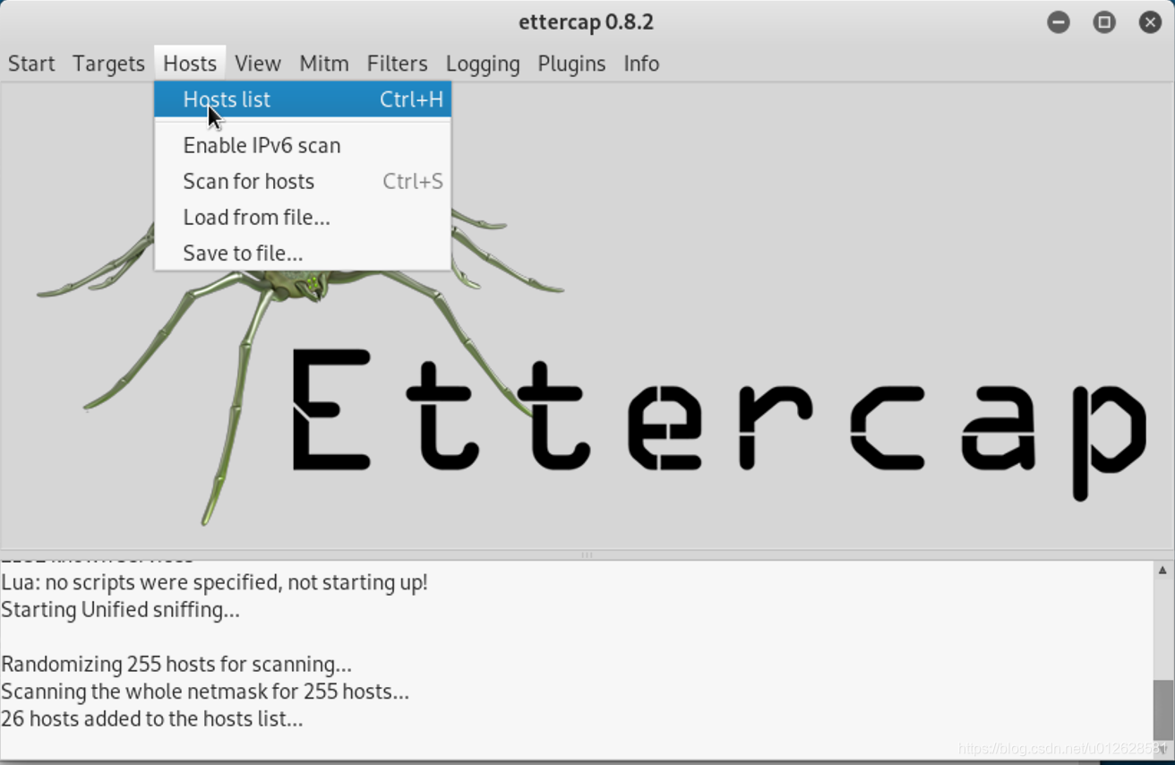This screenshot has width=1175, height=765.
Task: Open the Mitm menu
Action: click(x=323, y=64)
